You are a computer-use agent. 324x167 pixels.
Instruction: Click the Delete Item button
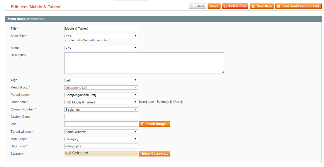pos(235,6)
